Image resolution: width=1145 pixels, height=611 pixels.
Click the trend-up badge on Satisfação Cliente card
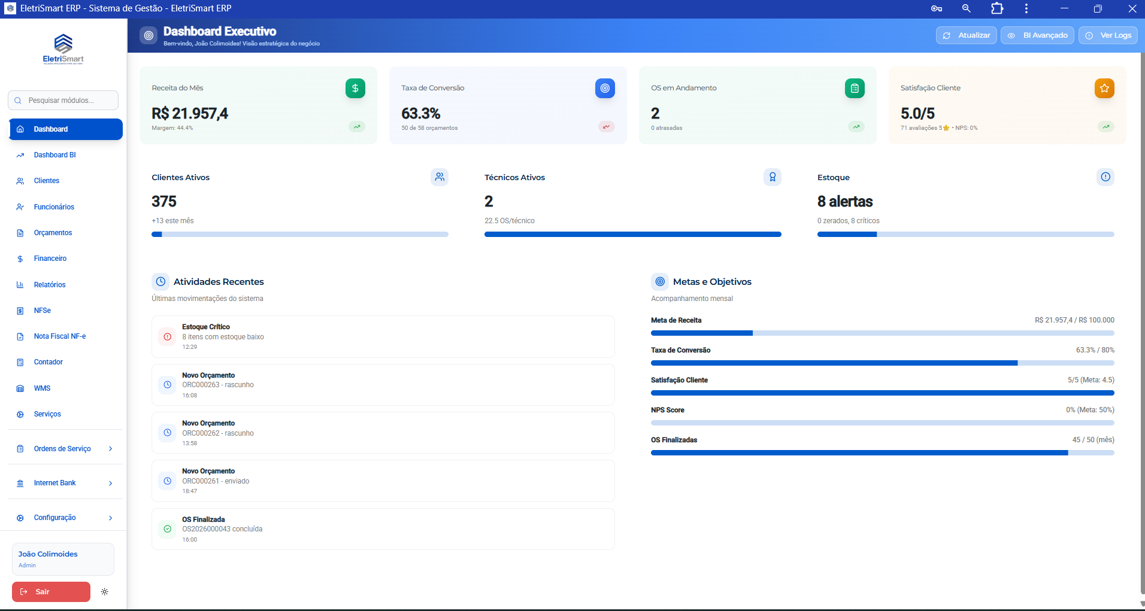1106,127
